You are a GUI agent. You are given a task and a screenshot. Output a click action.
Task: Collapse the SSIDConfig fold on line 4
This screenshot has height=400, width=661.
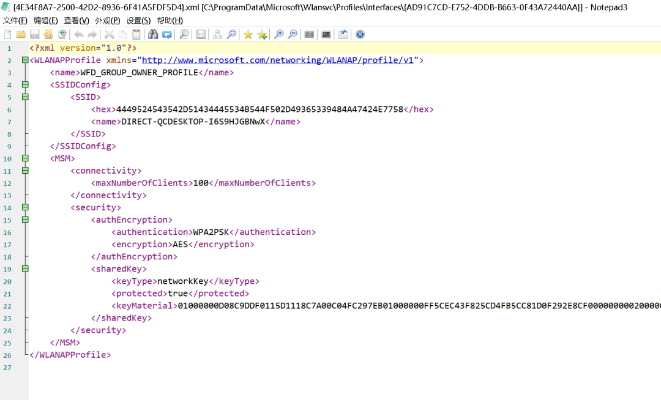(25, 84)
